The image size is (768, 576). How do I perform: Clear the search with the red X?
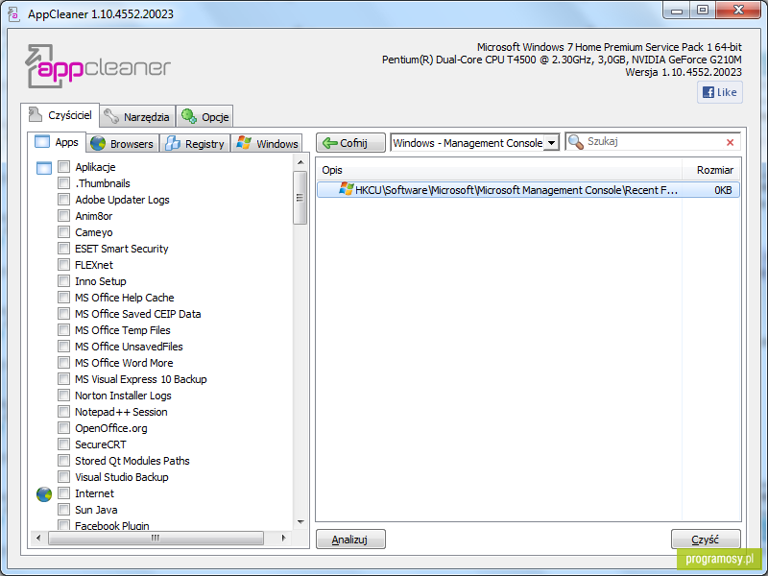730,142
